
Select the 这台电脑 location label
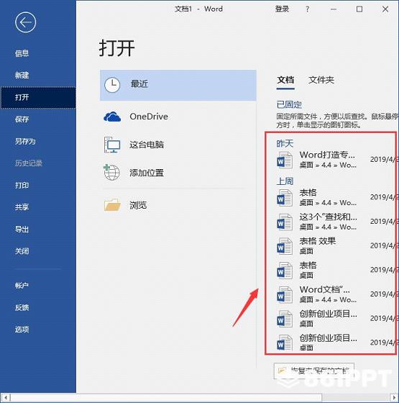click(x=147, y=145)
